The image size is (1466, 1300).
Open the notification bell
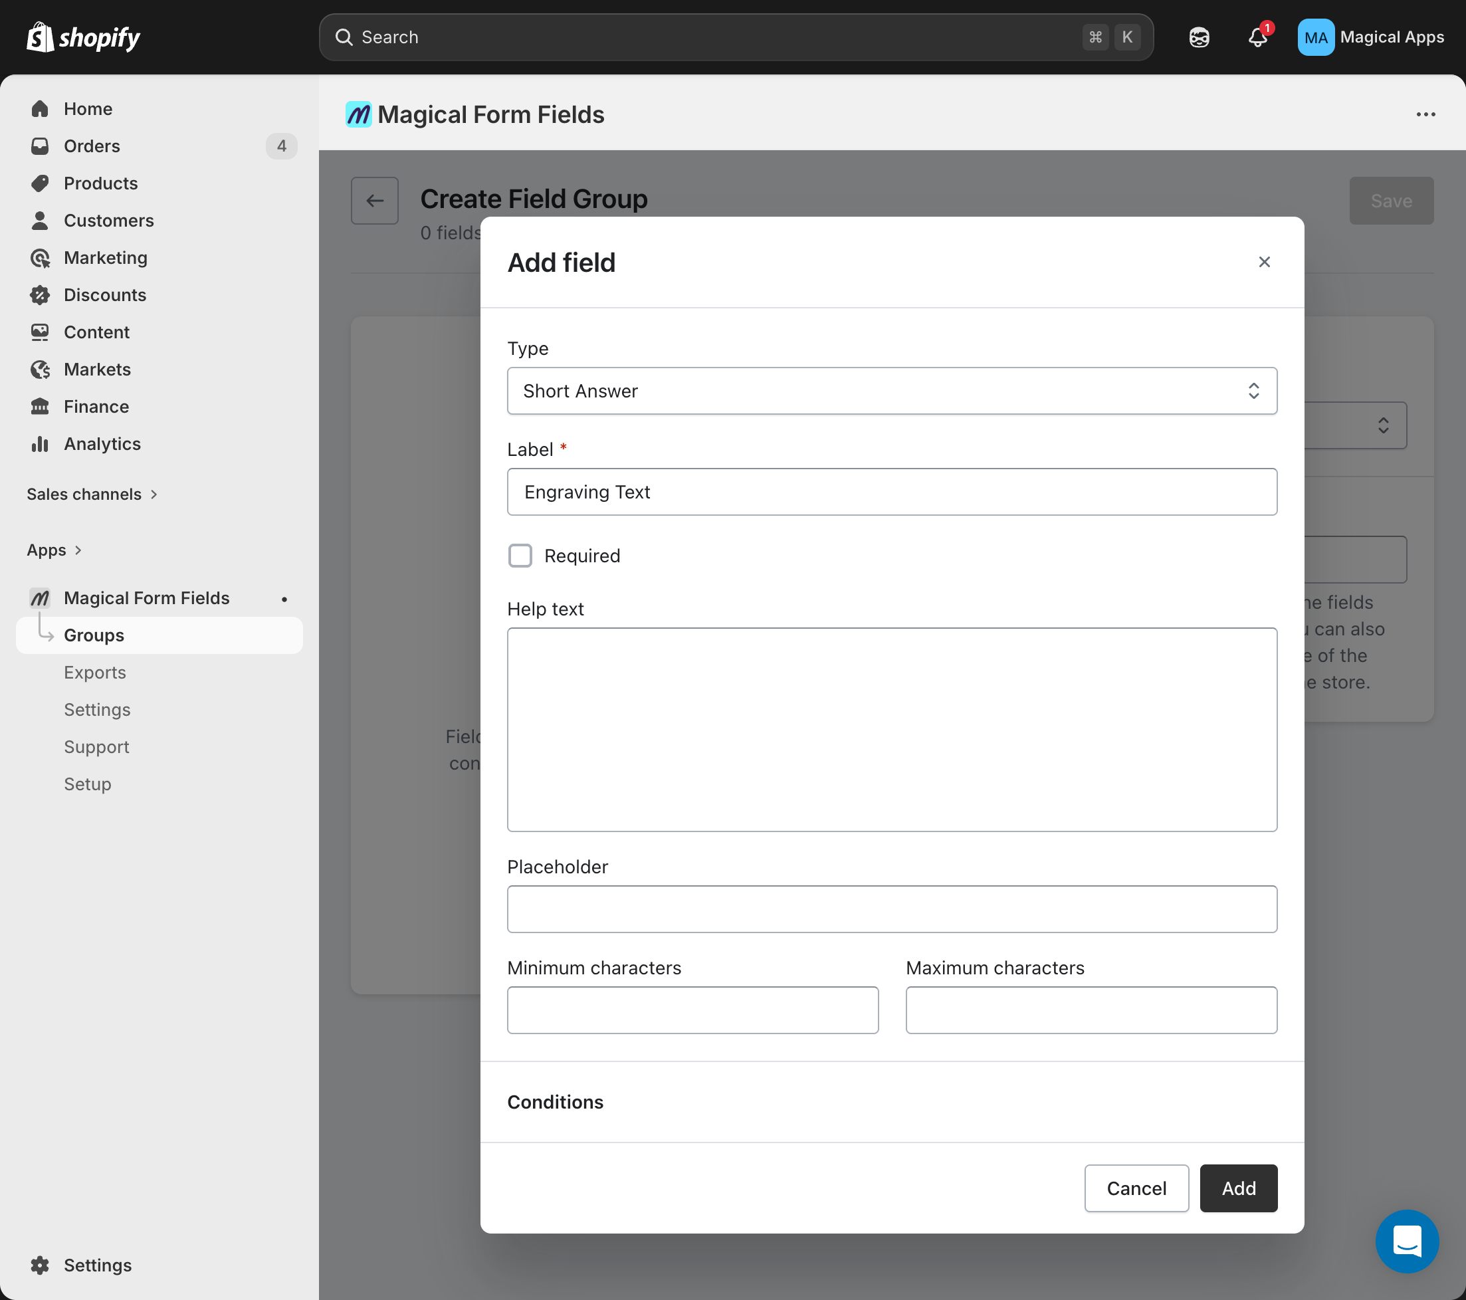[x=1257, y=37]
